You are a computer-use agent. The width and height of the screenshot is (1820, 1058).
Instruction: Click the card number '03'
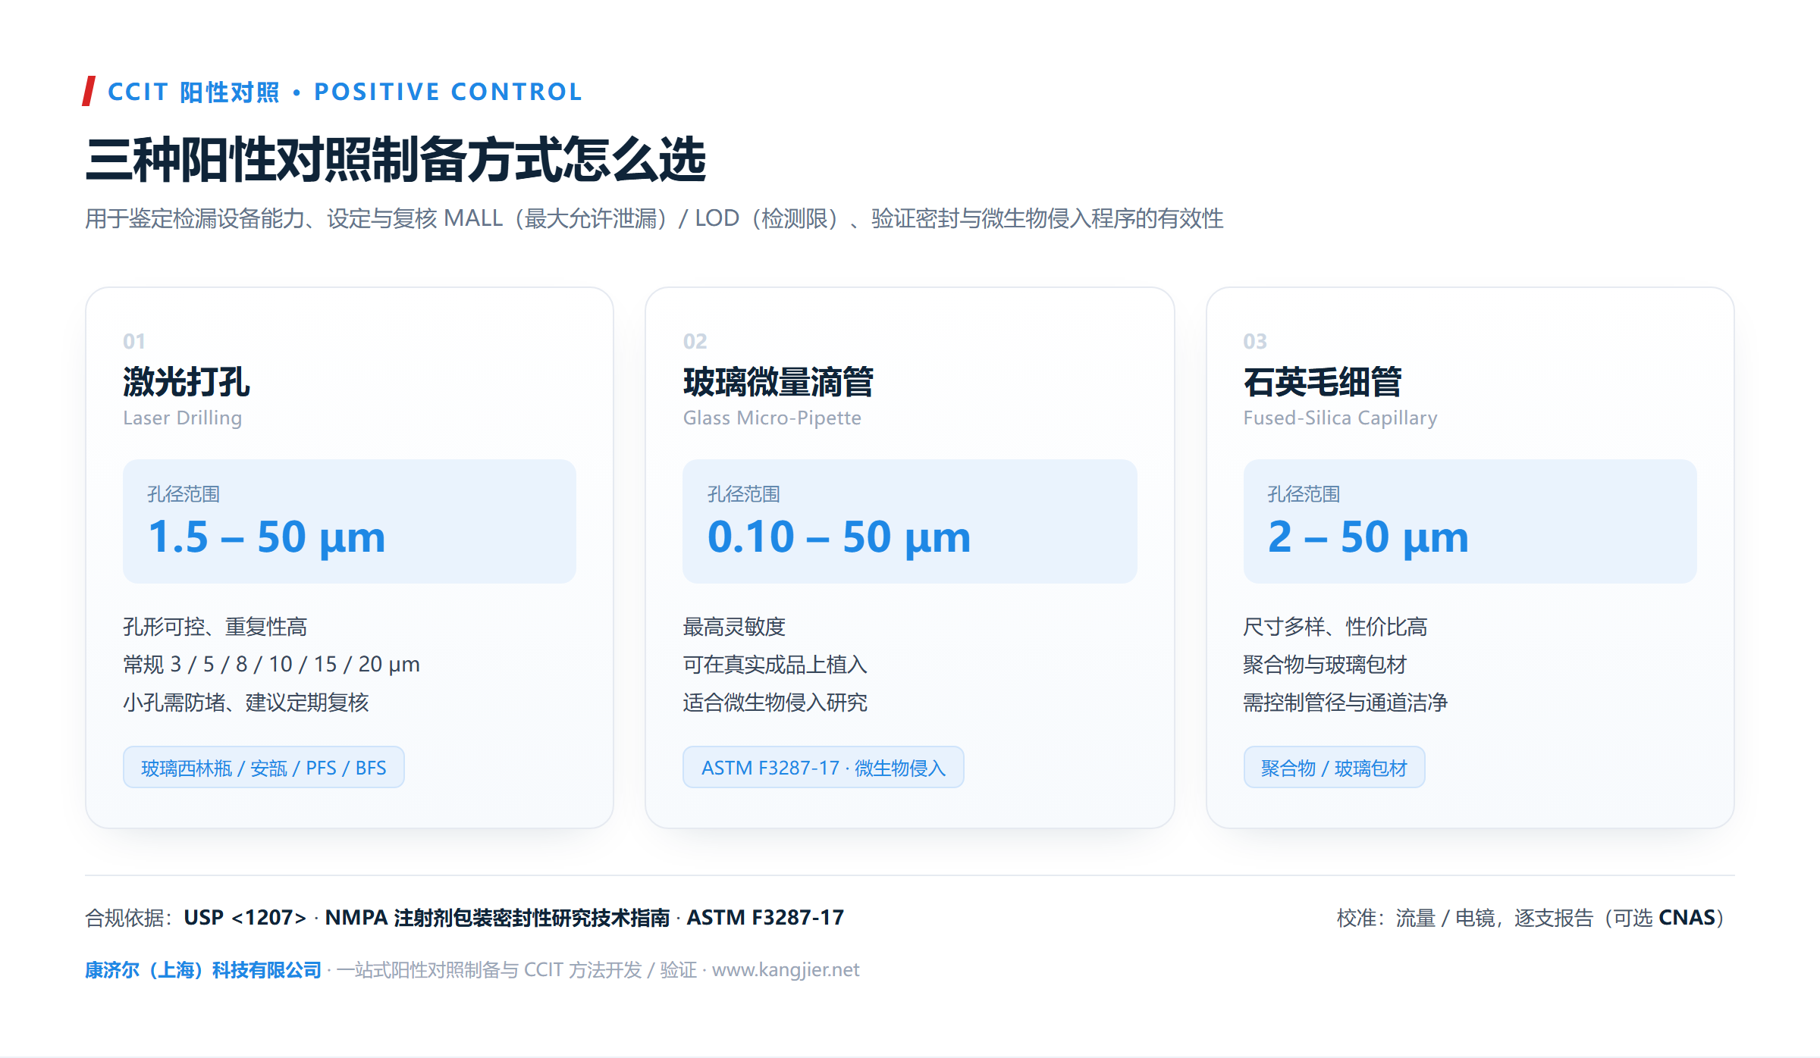(1255, 341)
